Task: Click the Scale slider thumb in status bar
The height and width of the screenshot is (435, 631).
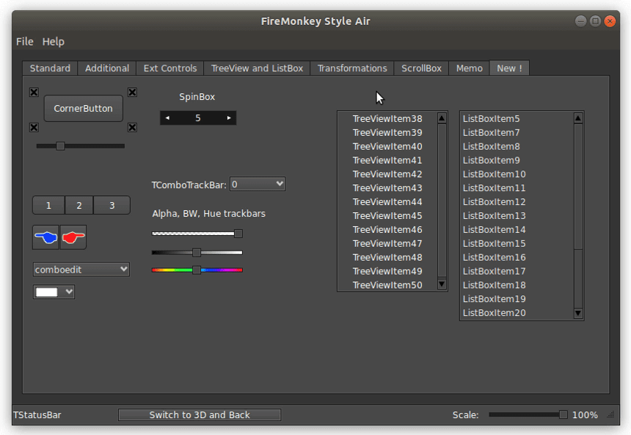Action: (x=563, y=414)
